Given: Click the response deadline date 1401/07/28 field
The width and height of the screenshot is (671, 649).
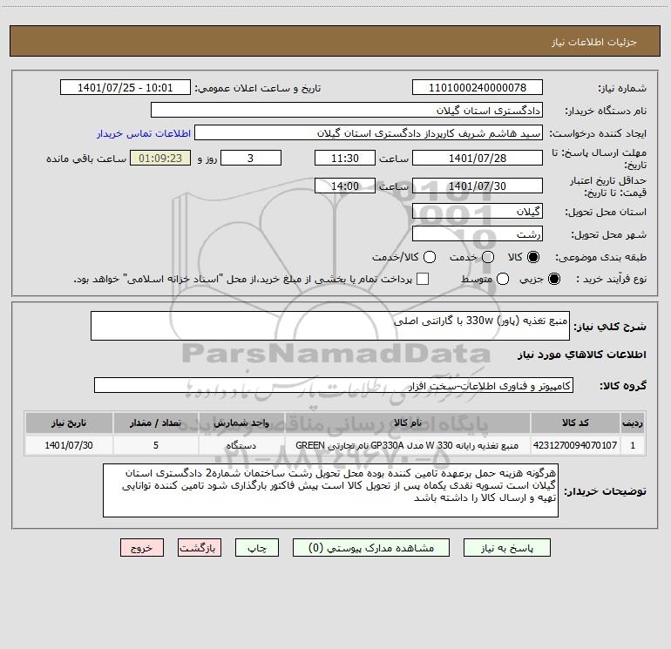Looking at the screenshot, I should tap(478, 158).
